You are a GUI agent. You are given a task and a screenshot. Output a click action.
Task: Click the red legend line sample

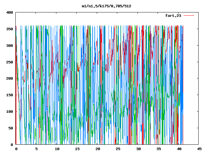pos(189,16)
